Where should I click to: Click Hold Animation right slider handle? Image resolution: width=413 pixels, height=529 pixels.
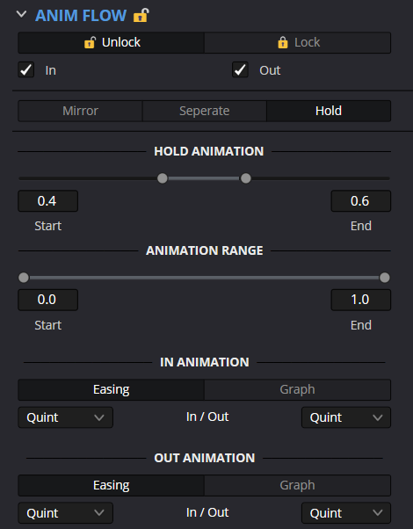coord(246,178)
